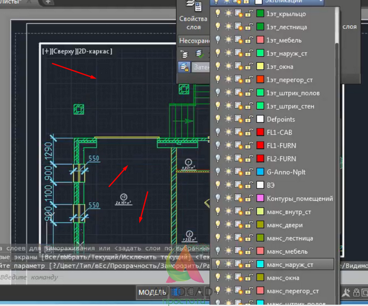The image size is (368, 306).
Task: Click the locked layer fading icon beside Затен field
Action: 184,67
